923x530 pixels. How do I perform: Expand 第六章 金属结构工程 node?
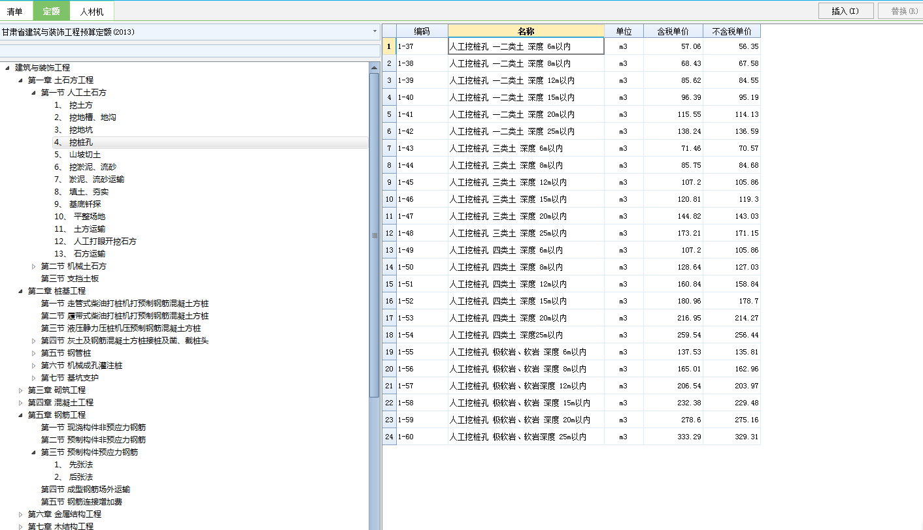(x=20, y=514)
